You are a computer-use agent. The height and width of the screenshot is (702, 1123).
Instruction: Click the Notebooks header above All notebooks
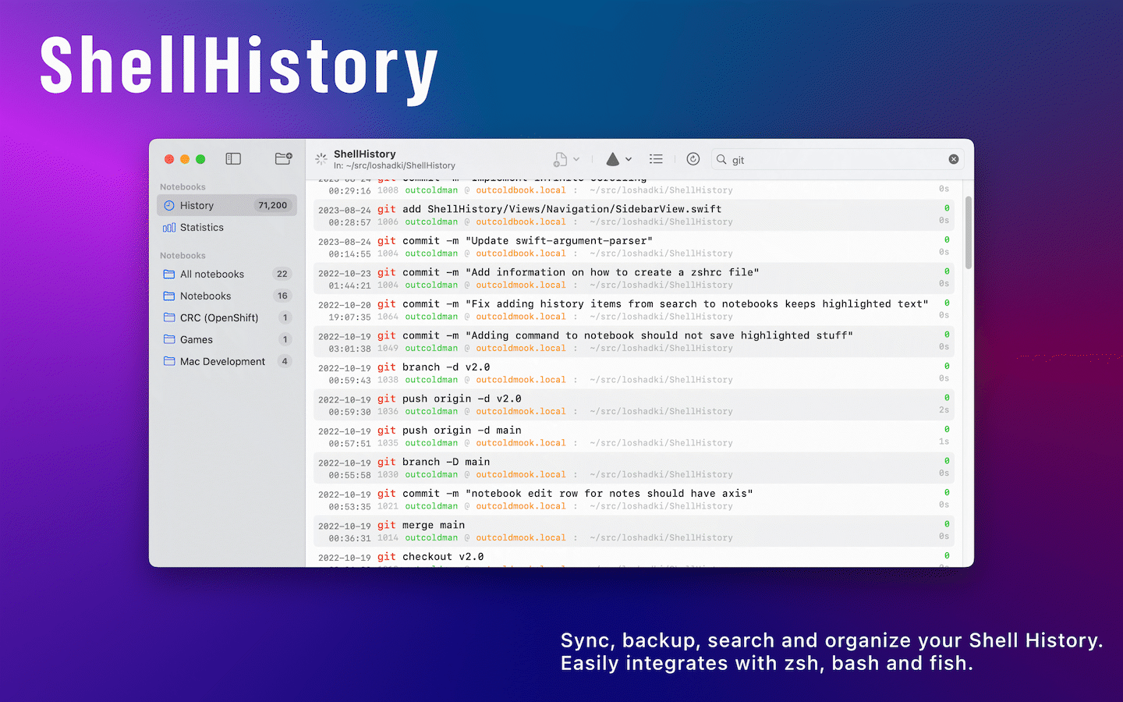click(x=182, y=256)
